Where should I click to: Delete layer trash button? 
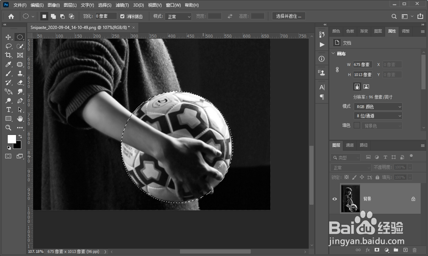tap(415, 250)
